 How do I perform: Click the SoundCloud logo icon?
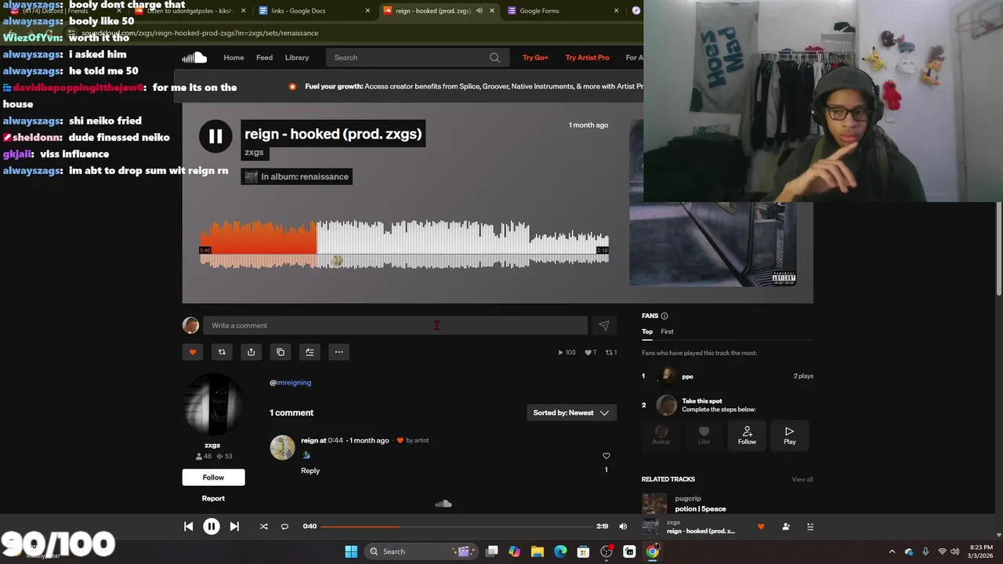click(x=194, y=57)
